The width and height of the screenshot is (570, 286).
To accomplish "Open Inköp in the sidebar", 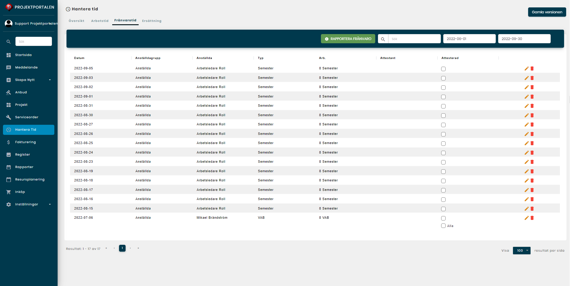I will coord(28,192).
